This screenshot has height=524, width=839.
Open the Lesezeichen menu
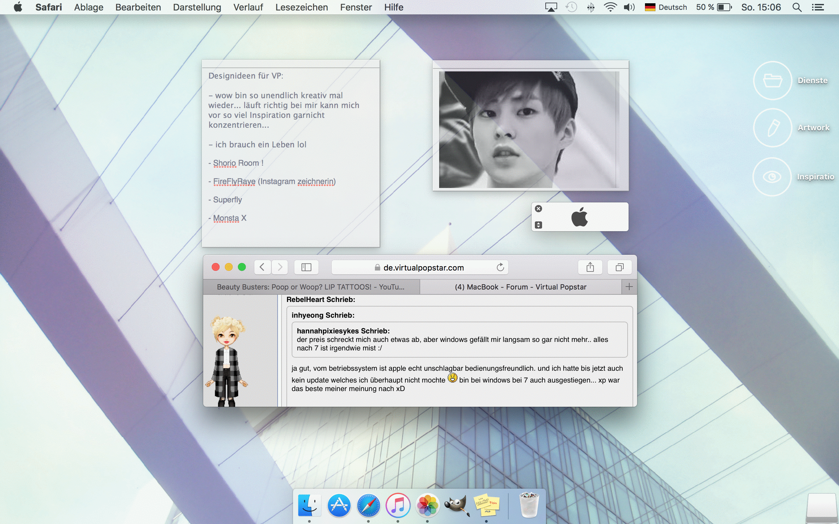point(301,7)
